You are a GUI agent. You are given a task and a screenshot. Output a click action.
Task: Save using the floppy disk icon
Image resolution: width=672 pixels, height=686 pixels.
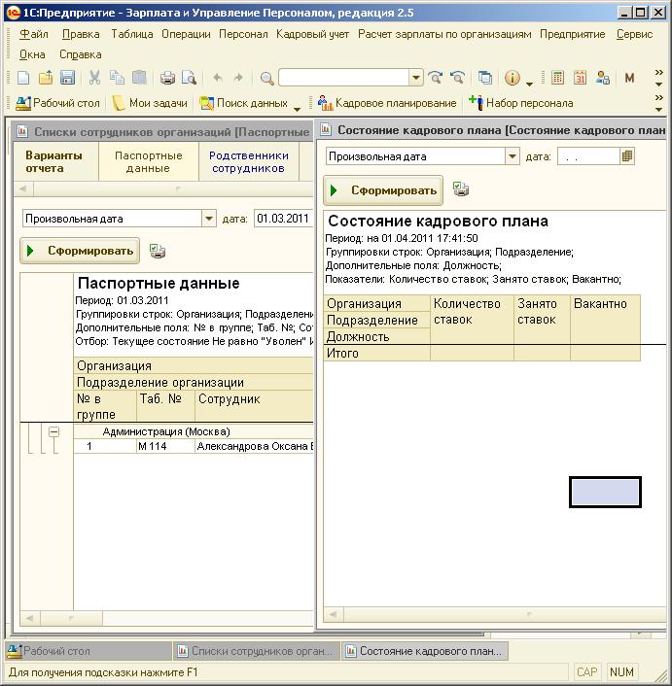pos(67,79)
